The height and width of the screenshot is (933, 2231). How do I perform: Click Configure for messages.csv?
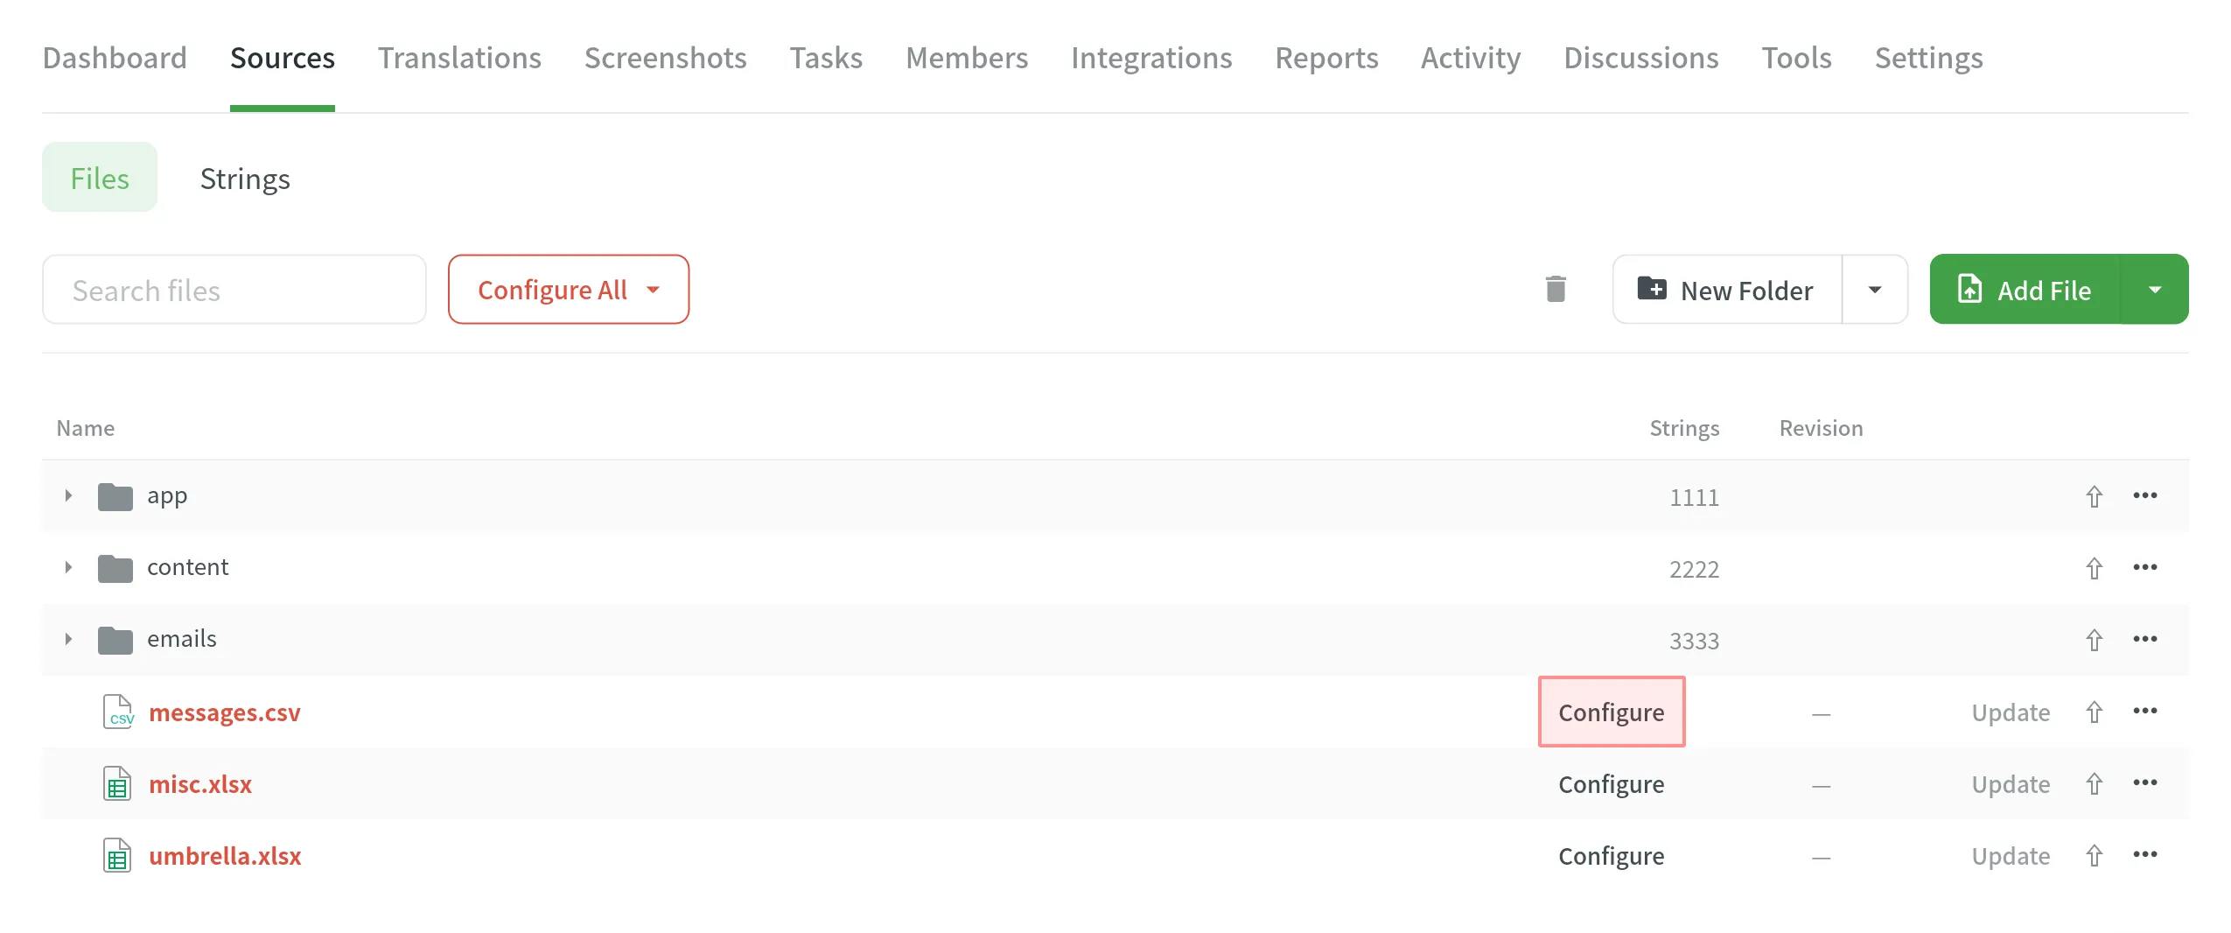pyautogui.click(x=1611, y=712)
